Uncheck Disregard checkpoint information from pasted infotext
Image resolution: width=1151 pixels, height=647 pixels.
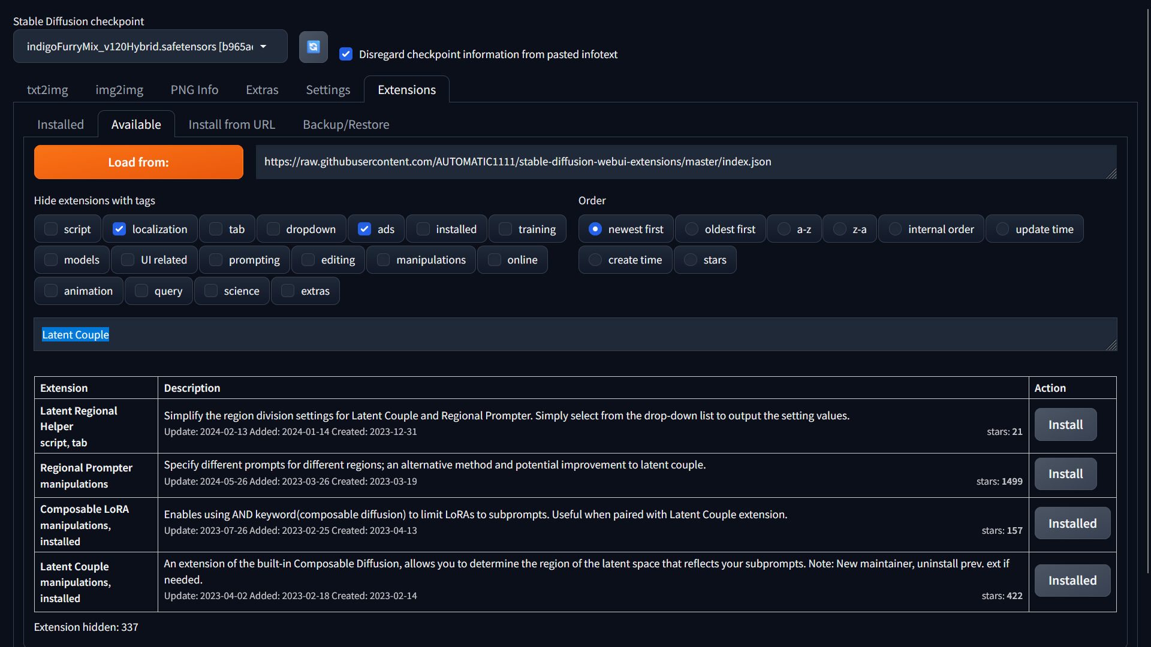click(x=346, y=55)
